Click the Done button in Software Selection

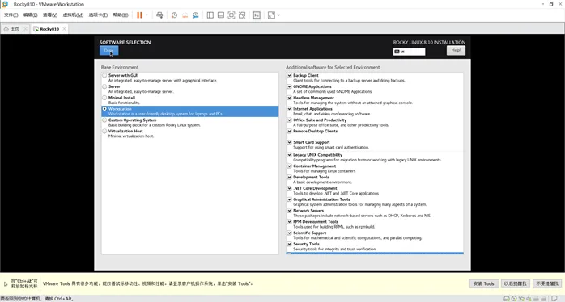pyautogui.click(x=108, y=50)
